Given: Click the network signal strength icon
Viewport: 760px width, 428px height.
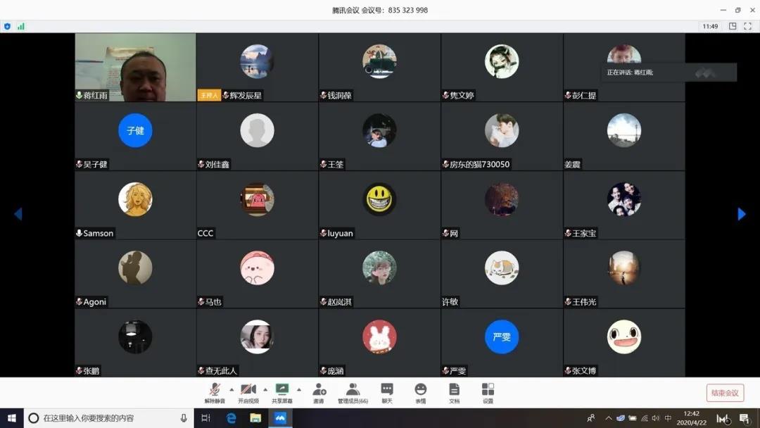Looking at the screenshot, I should coord(21,26).
